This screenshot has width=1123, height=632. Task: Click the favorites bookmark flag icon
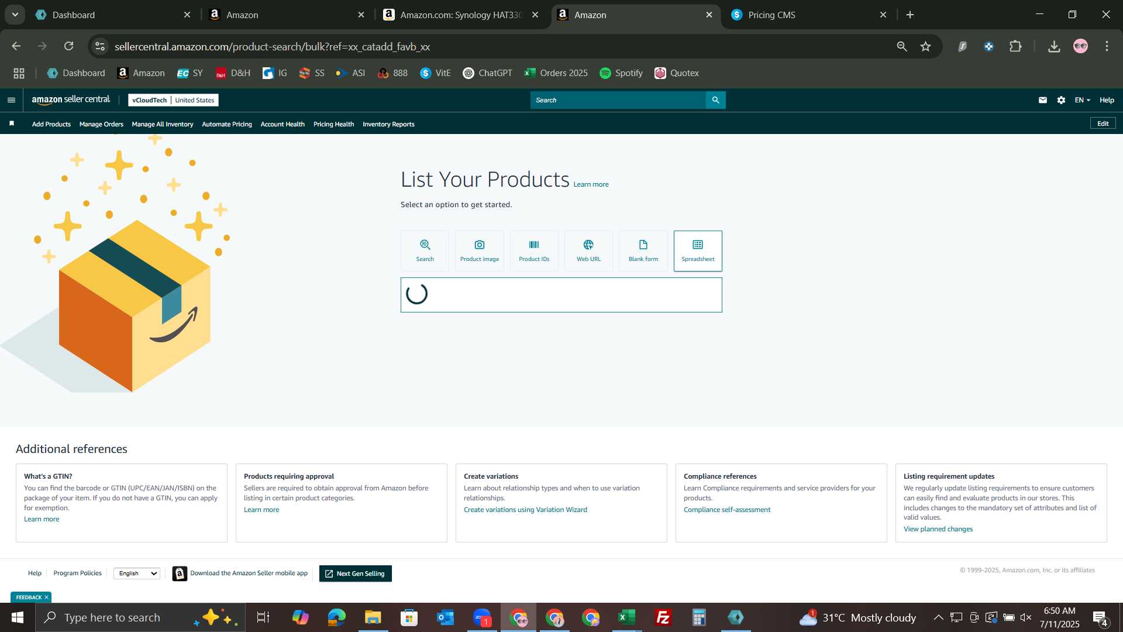(x=12, y=123)
